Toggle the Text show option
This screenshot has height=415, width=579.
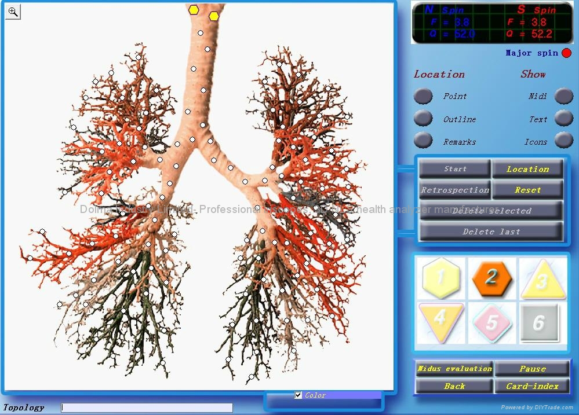[x=563, y=118]
